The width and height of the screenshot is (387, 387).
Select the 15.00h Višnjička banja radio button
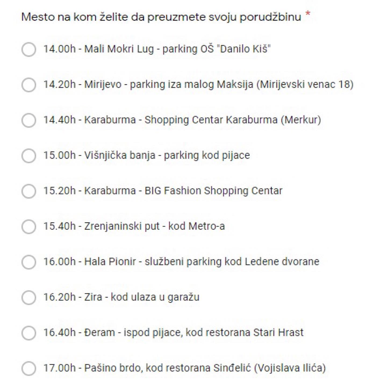click(x=29, y=156)
